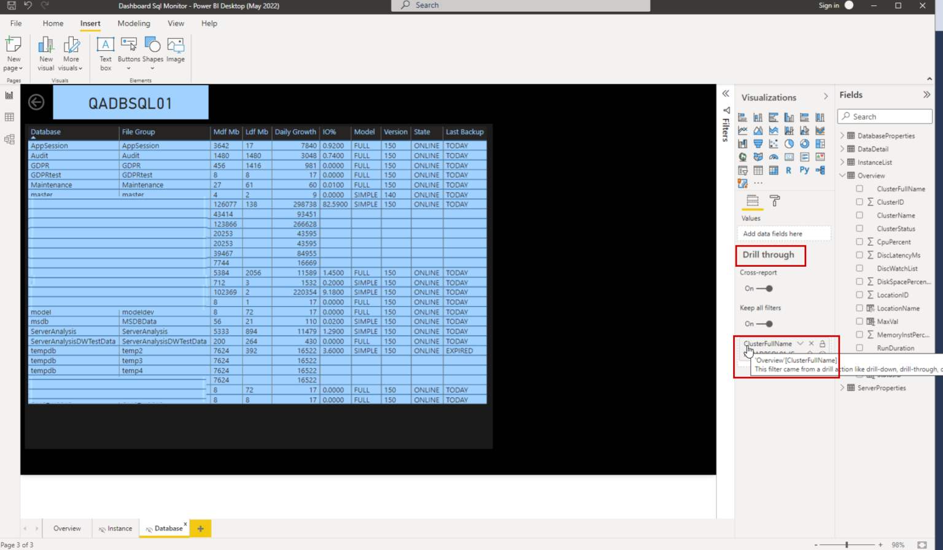
Task: Click the back arrow on the report canvas
Action: 36,102
